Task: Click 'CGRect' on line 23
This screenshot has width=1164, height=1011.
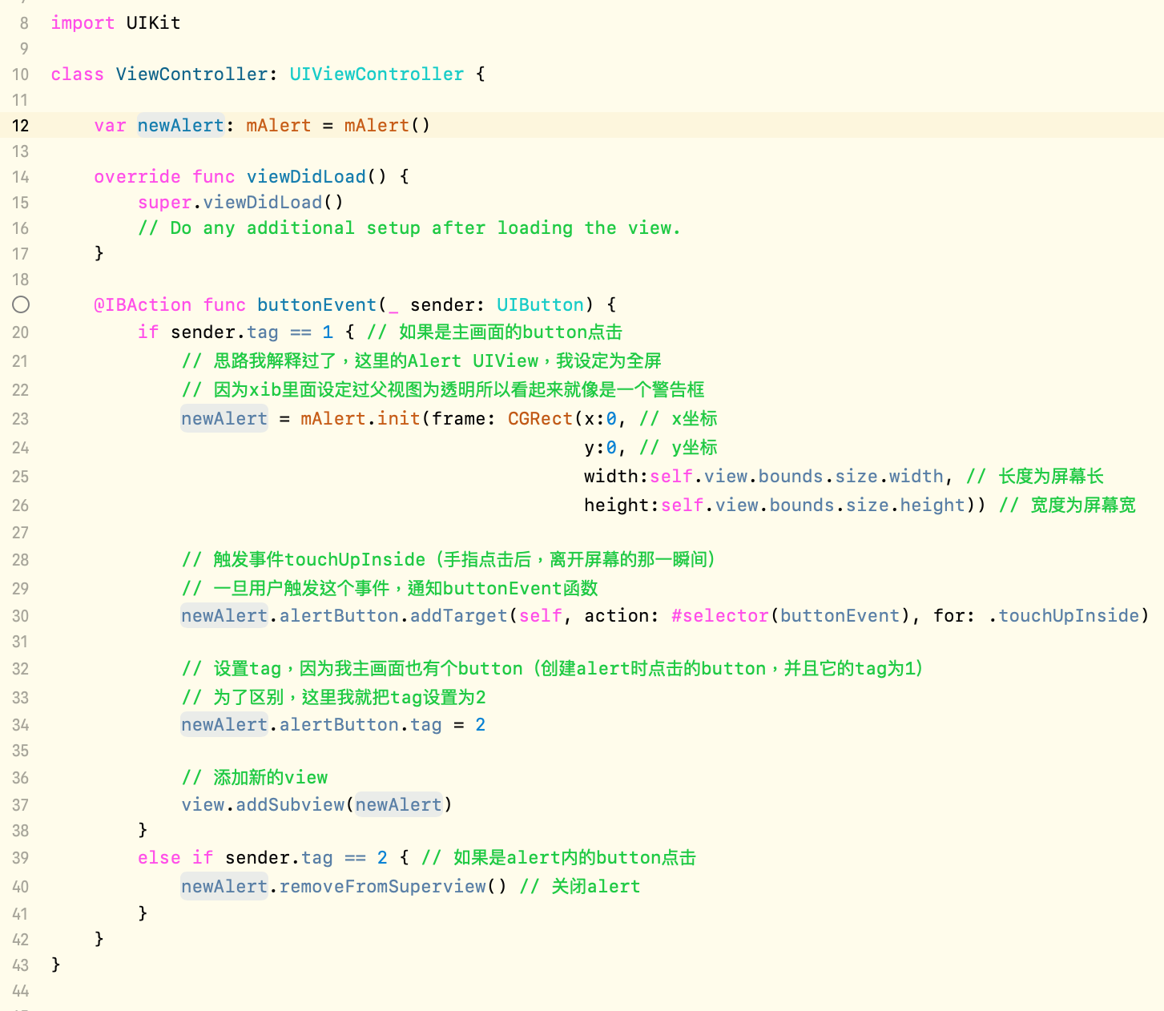Action: tap(540, 419)
